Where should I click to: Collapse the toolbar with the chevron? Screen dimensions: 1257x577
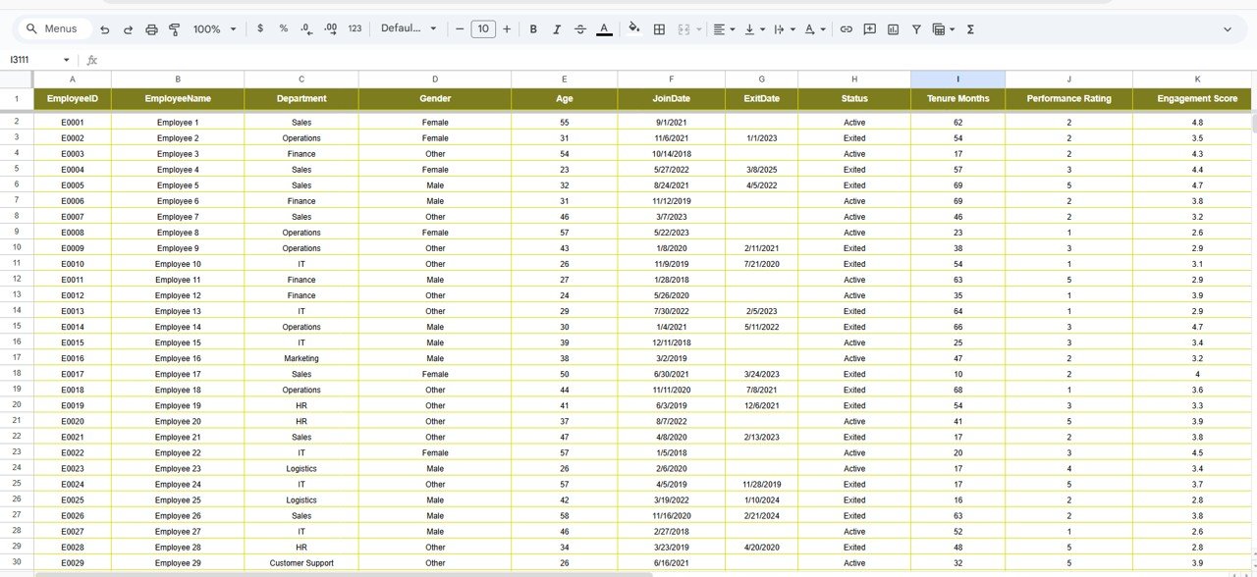pyautogui.click(x=1229, y=29)
